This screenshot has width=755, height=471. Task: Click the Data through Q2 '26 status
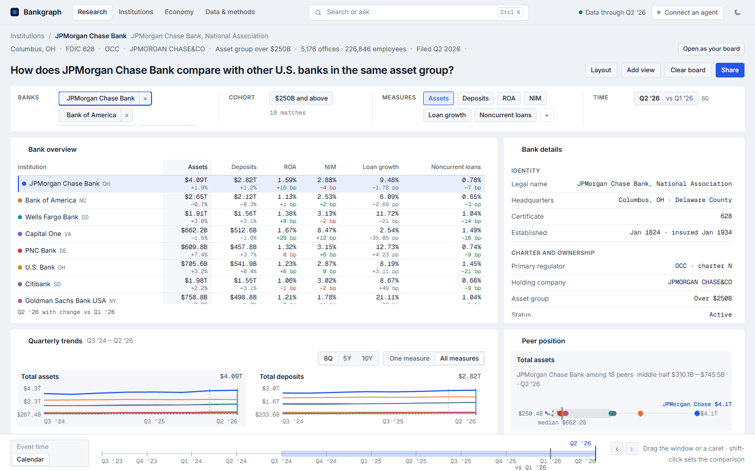[612, 13]
